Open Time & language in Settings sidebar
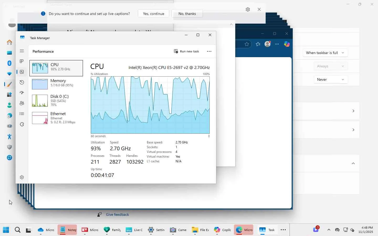378x236 pixels. pyautogui.click(x=9, y=116)
